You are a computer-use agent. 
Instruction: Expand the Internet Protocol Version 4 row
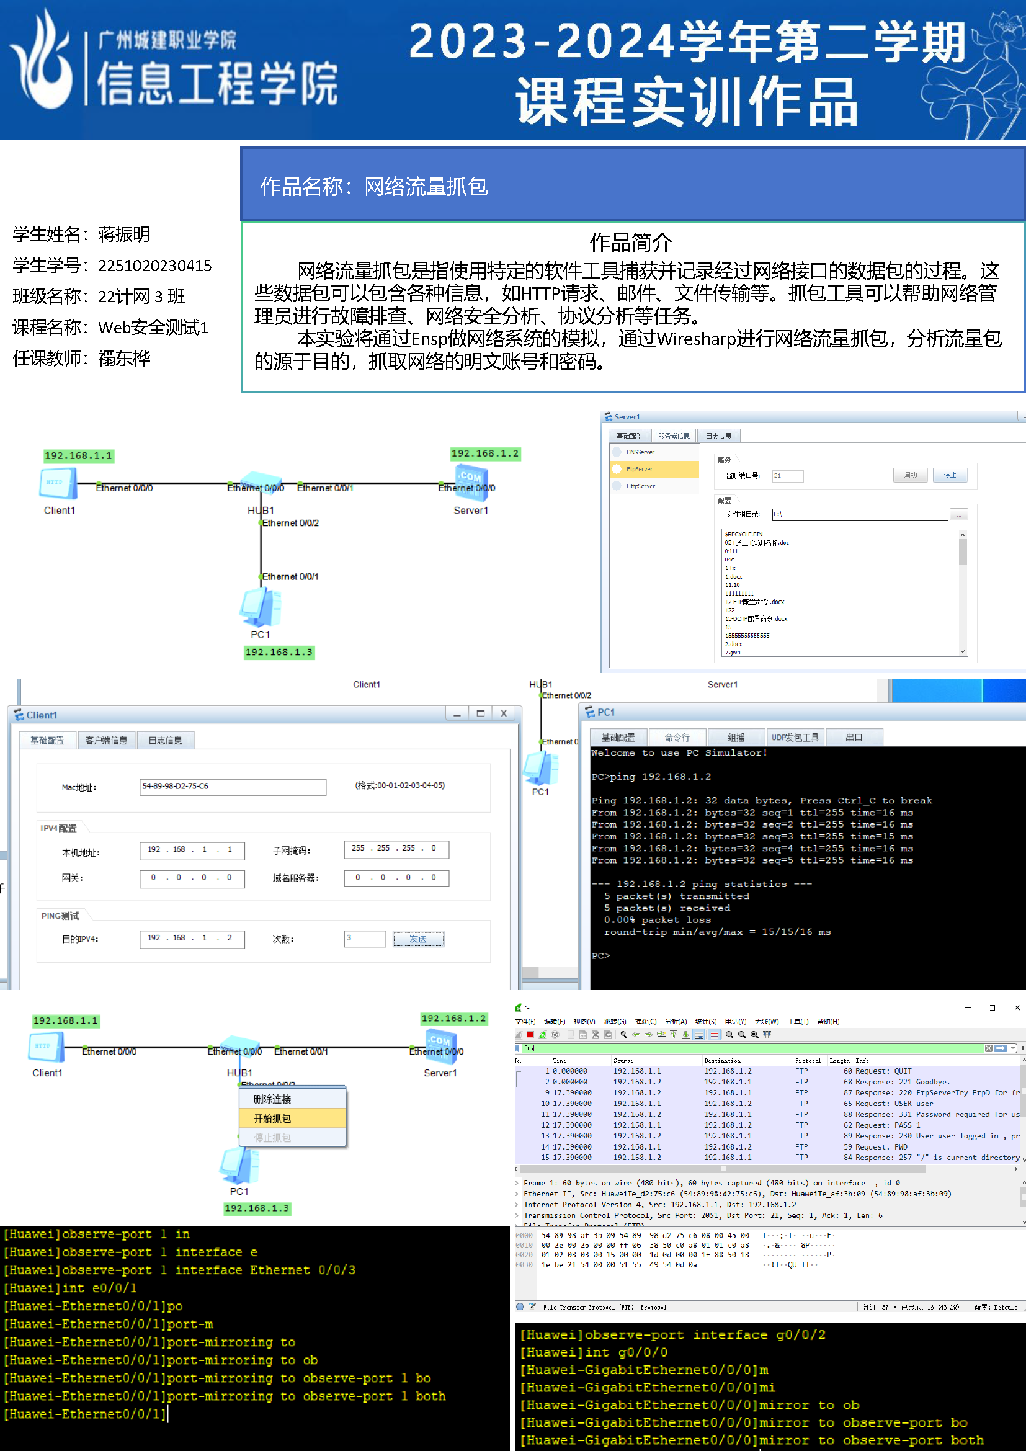click(517, 1205)
